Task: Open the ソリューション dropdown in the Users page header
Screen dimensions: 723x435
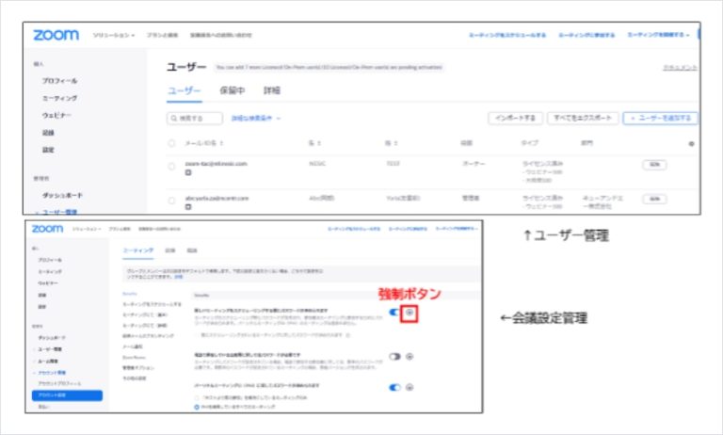Action: tap(114, 35)
